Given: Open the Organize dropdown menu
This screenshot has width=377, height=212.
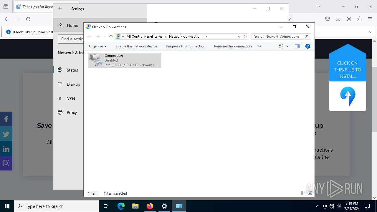Looking at the screenshot, I should pos(98,46).
